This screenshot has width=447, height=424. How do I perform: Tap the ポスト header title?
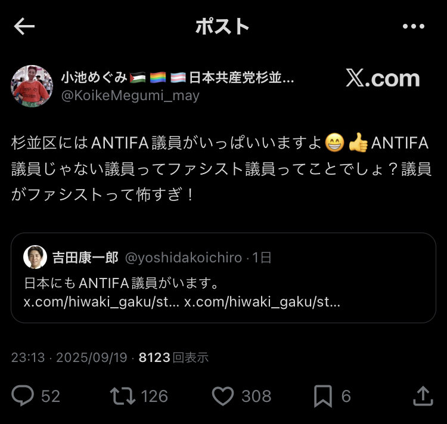coord(222,26)
